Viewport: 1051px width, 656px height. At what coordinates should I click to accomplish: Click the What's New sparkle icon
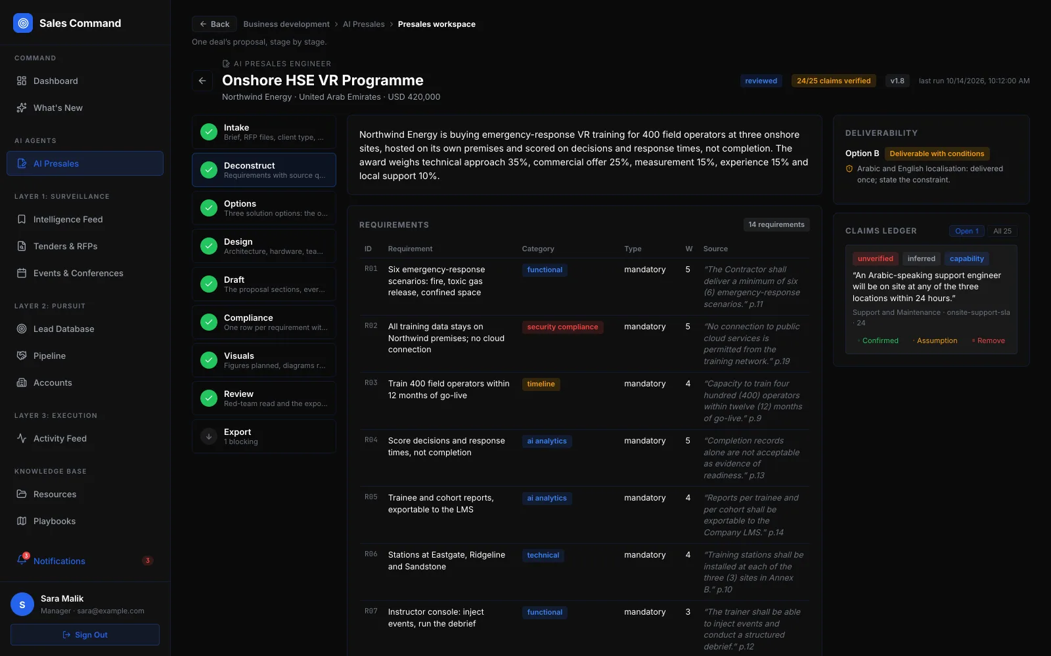coord(22,108)
